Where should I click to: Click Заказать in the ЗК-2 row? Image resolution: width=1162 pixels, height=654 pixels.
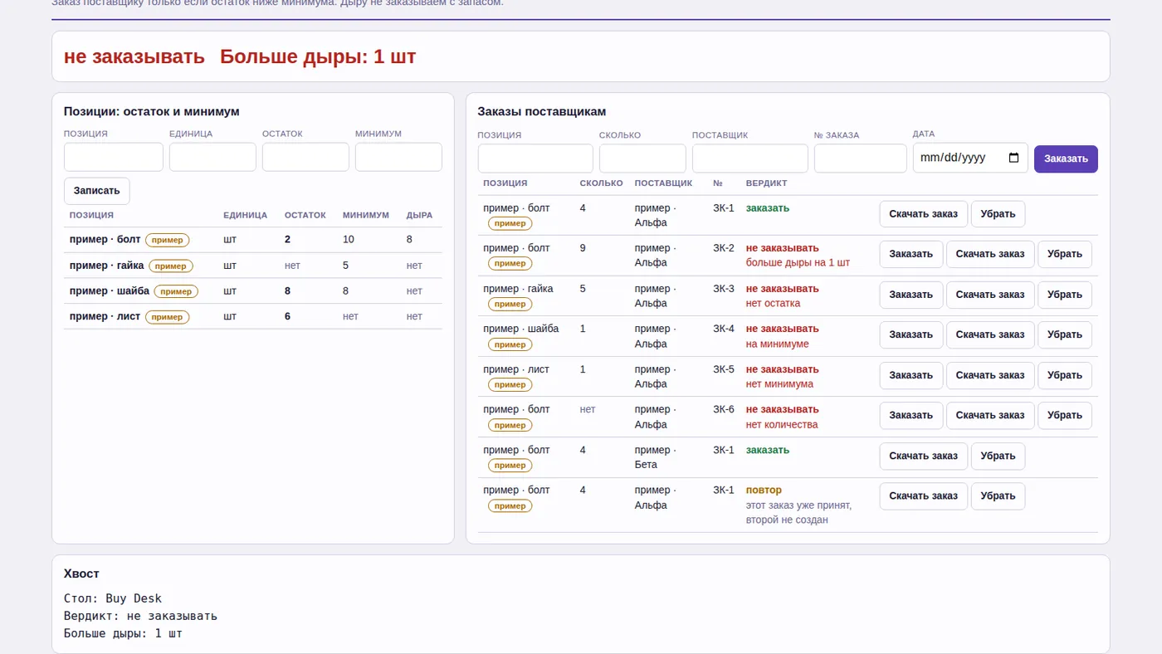pos(911,254)
